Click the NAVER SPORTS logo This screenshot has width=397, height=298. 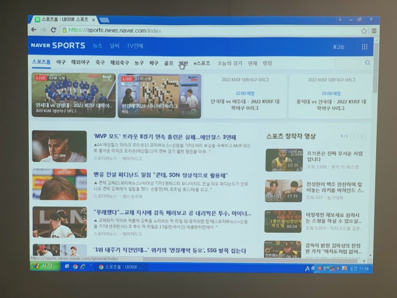58,45
